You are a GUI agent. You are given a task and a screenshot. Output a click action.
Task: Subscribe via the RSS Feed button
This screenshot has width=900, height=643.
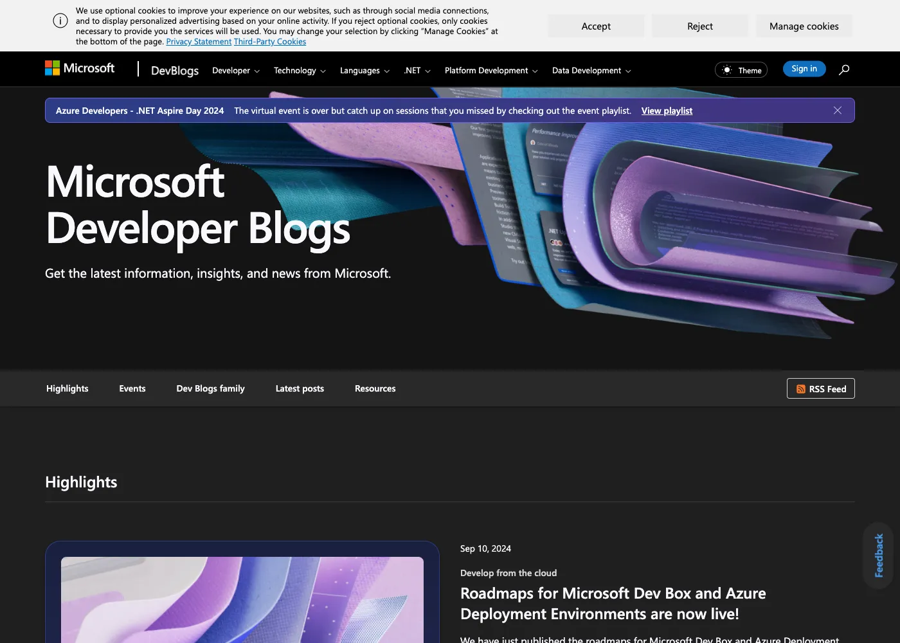pyautogui.click(x=821, y=388)
